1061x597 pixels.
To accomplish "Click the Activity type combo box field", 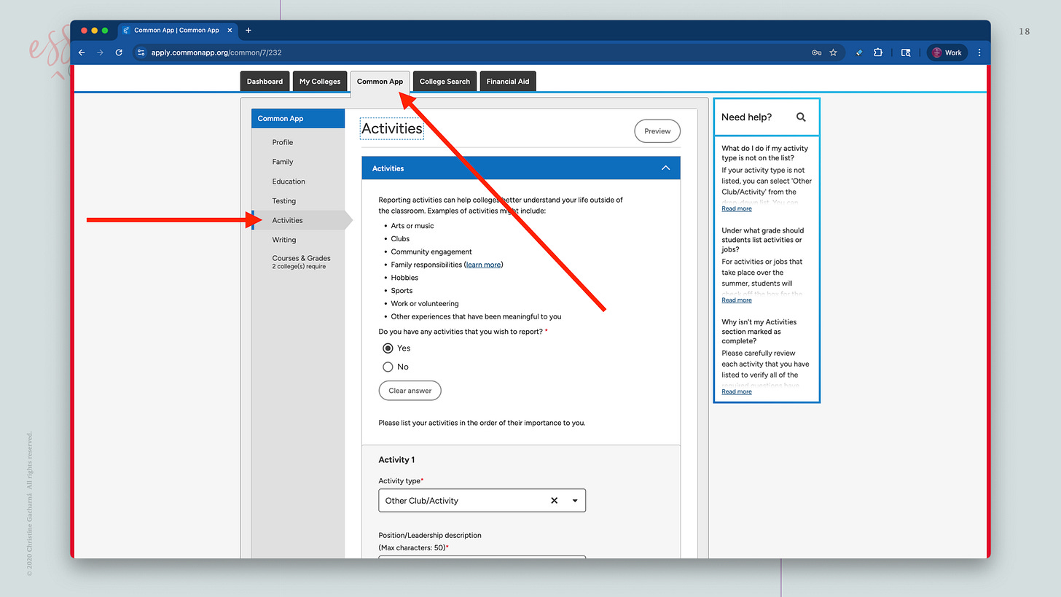I will pyautogui.click(x=482, y=501).
